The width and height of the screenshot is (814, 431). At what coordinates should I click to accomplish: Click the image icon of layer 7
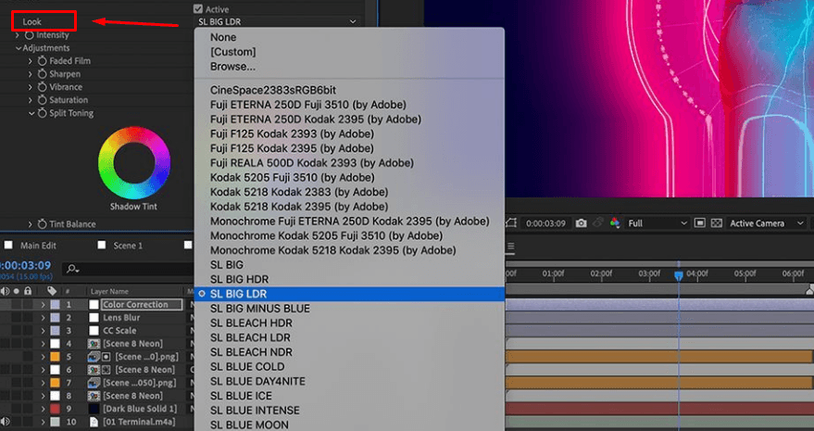point(94,383)
